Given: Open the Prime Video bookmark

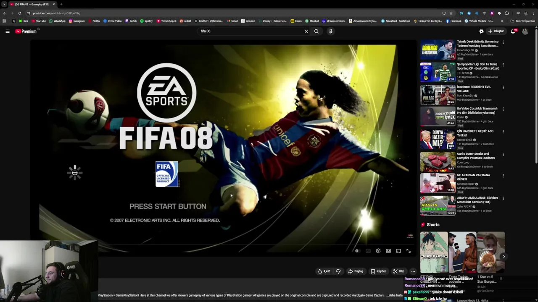Looking at the screenshot, I should point(112,21).
